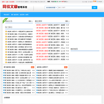Click flame icon beside 何小鹏 ranking entry
The image size is (104, 104).
(6, 60)
